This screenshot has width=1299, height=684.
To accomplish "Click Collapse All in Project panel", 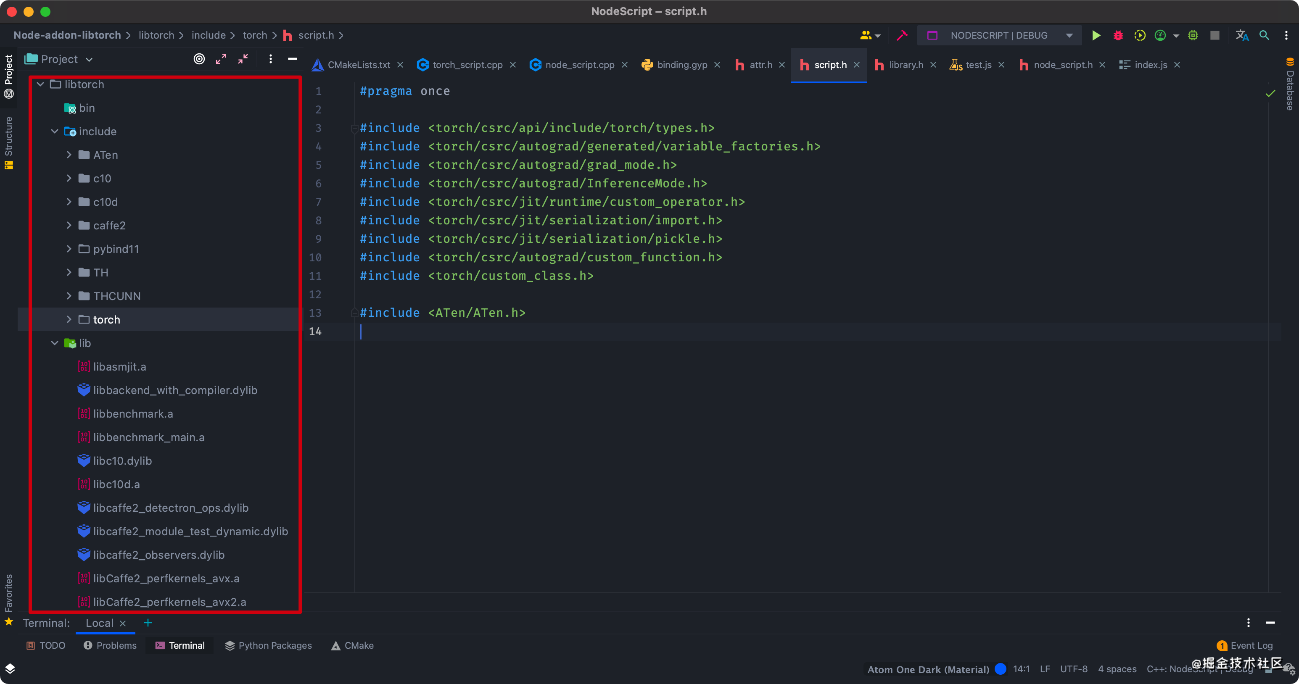I will pos(243,59).
